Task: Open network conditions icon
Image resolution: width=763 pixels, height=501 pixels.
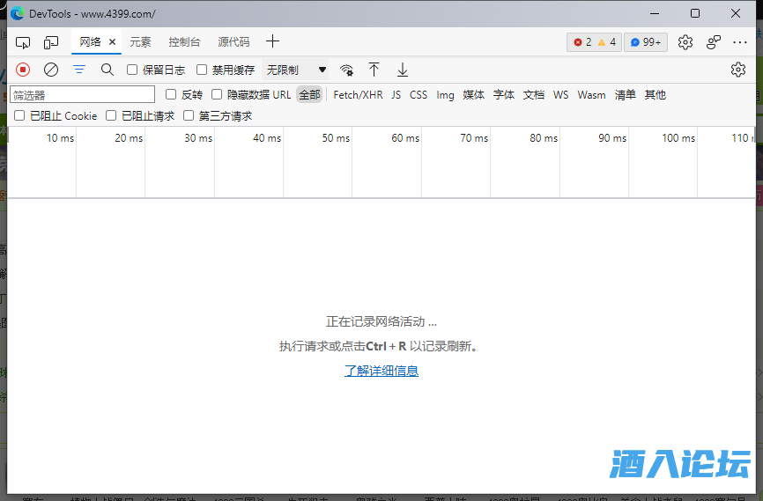Action: (346, 70)
